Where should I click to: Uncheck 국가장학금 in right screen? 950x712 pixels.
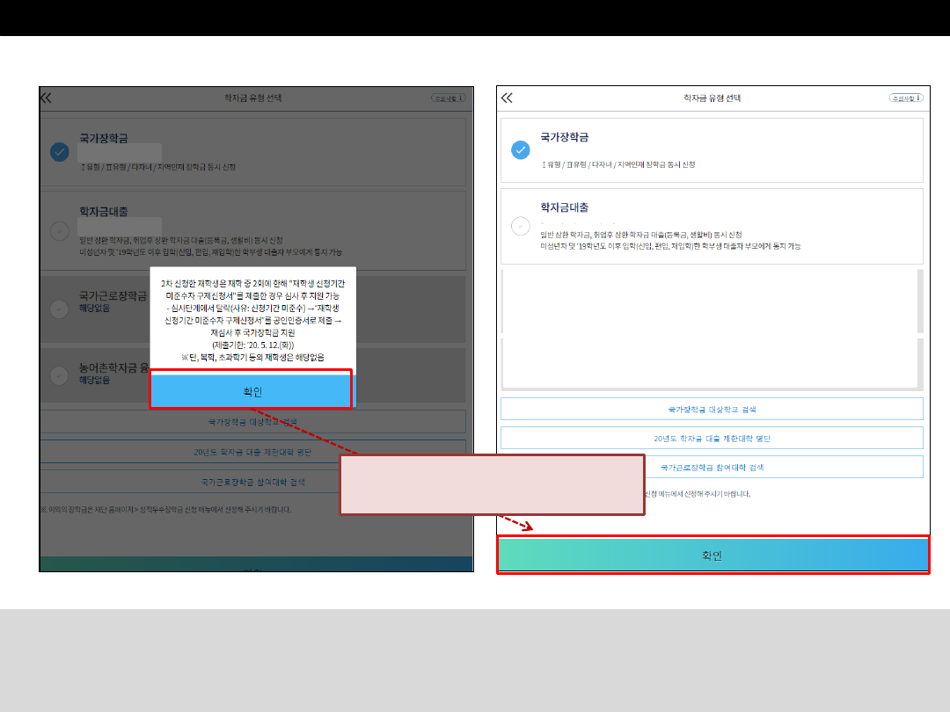[521, 150]
